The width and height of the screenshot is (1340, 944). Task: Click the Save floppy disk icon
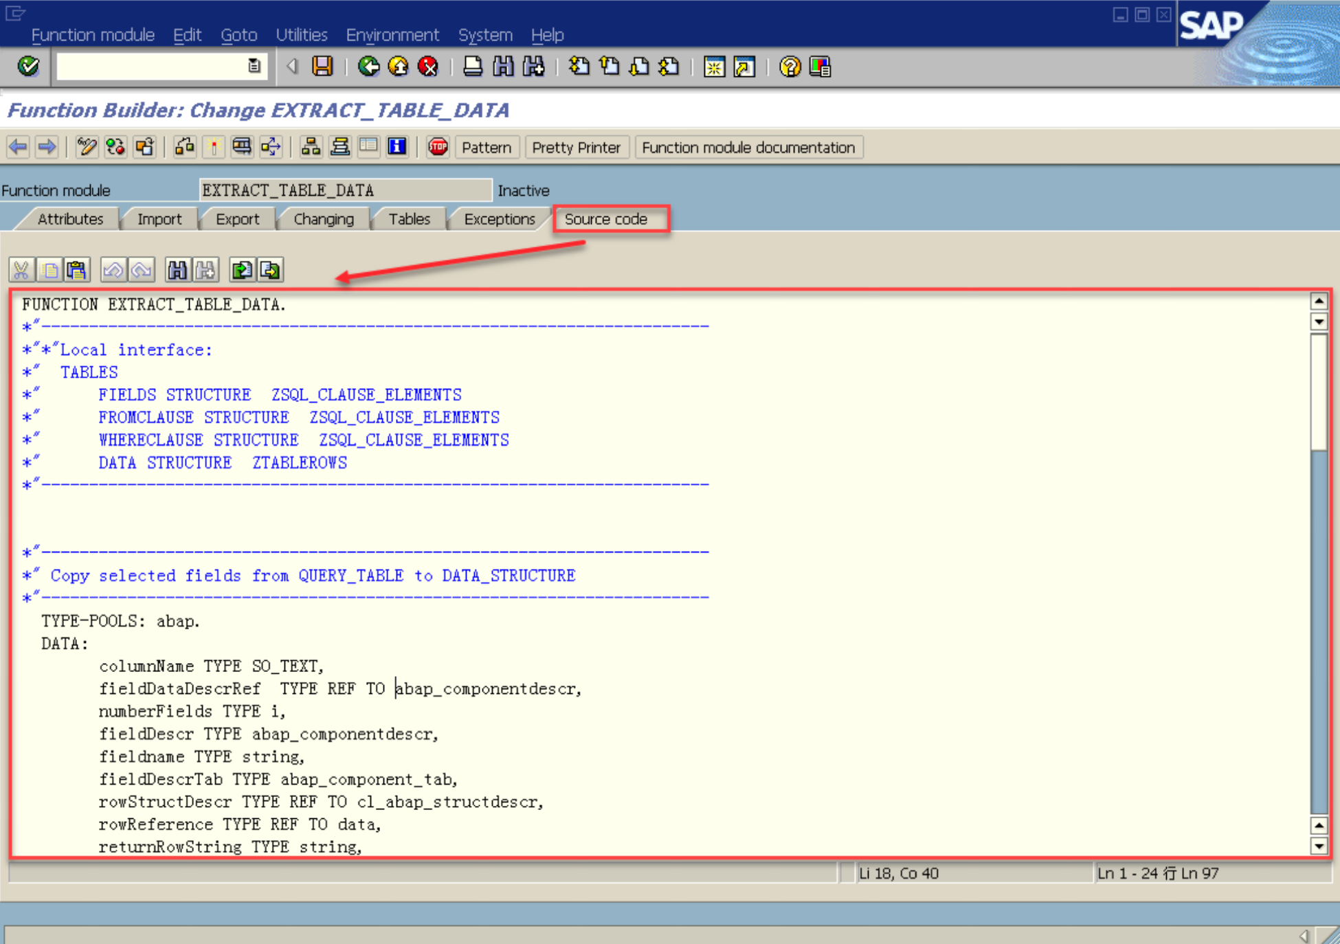click(322, 67)
